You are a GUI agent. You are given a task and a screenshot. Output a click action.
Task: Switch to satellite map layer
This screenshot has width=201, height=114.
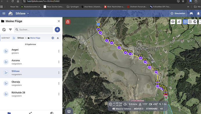point(179,22)
